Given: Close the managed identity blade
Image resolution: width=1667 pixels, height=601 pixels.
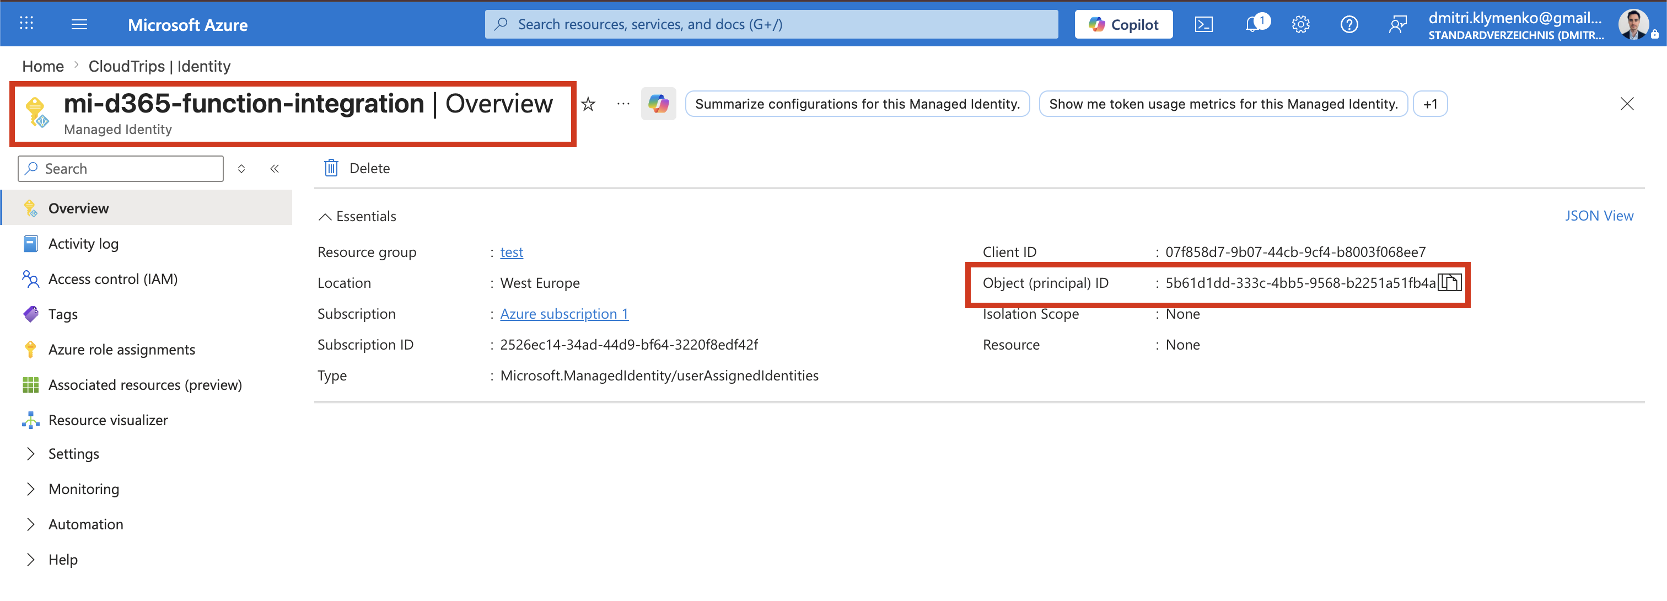Looking at the screenshot, I should [1627, 104].
